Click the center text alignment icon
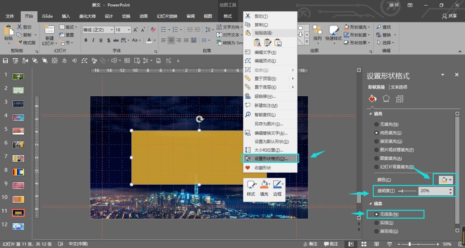The width and height of the screenshot is (465, 248). tap(171, 40)
